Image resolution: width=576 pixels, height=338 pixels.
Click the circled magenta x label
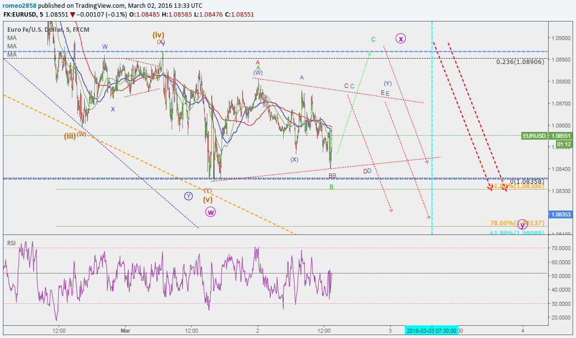401,38
